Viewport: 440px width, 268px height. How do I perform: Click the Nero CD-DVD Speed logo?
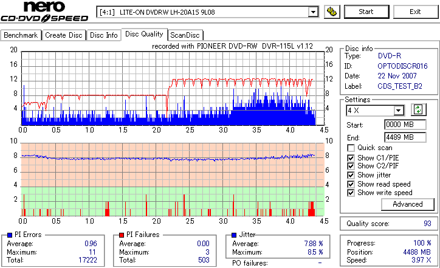(x=44, y=12)
